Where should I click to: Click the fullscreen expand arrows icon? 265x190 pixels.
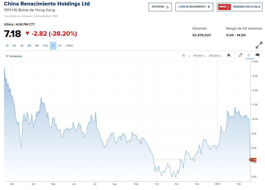click(x=259, y=45)
